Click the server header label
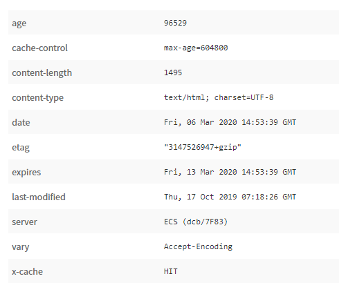339x283 pixels. (x=24, y=222)
